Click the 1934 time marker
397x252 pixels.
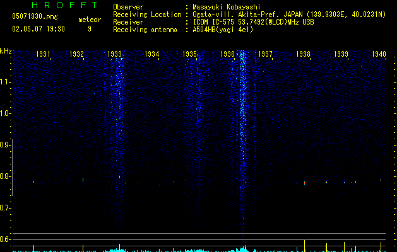(x=152, y=54)
